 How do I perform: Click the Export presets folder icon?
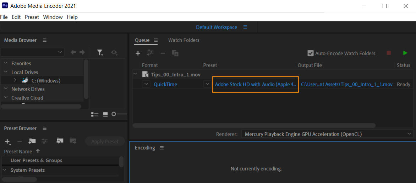click(73, 141)
